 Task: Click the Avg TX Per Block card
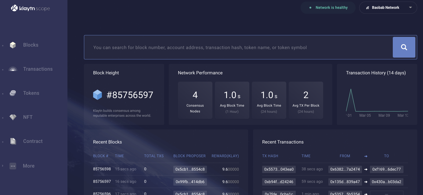pyautogui.click(x=306, y=100)
